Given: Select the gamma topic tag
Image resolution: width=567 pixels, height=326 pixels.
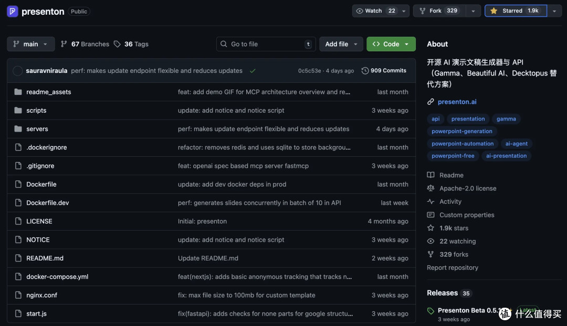Looking at the screenshot, I should (506, 119).
